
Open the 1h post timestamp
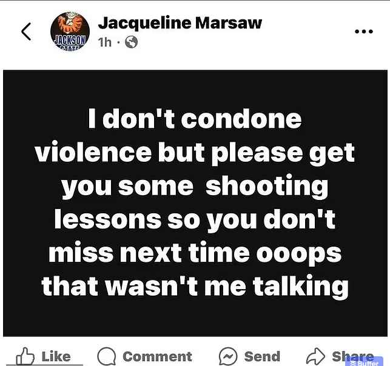(x=105, y=42)
